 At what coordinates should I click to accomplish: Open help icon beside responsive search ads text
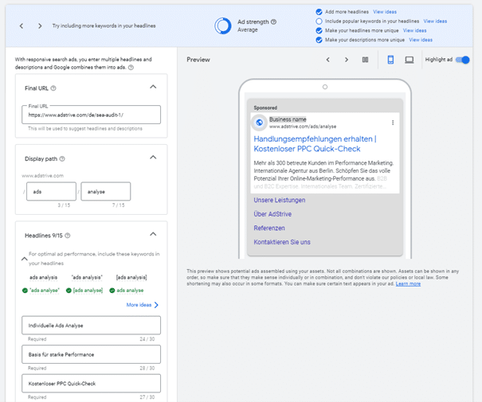(x=131, y=68)
